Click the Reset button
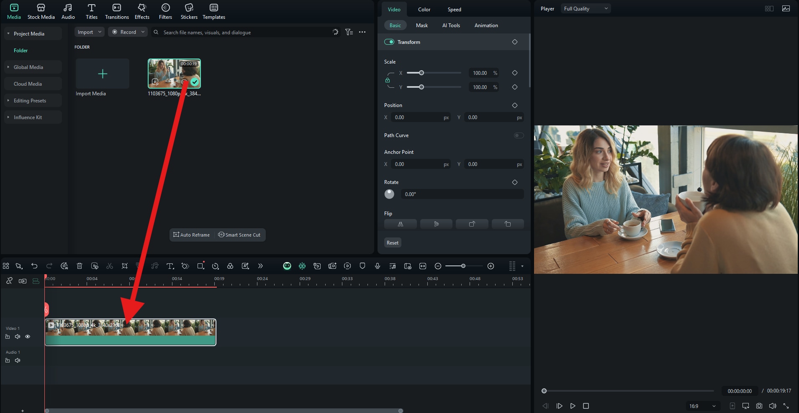Image resolution: width=799 pixels, height=413 pixels. (392, 243)
